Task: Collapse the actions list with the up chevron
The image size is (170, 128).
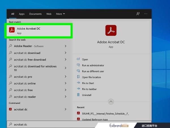Action: point(111,102)
